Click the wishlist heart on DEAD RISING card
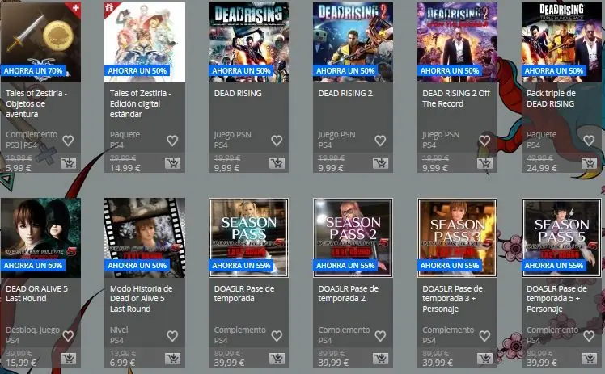The image size is (605, 374). tap(277, 141)
